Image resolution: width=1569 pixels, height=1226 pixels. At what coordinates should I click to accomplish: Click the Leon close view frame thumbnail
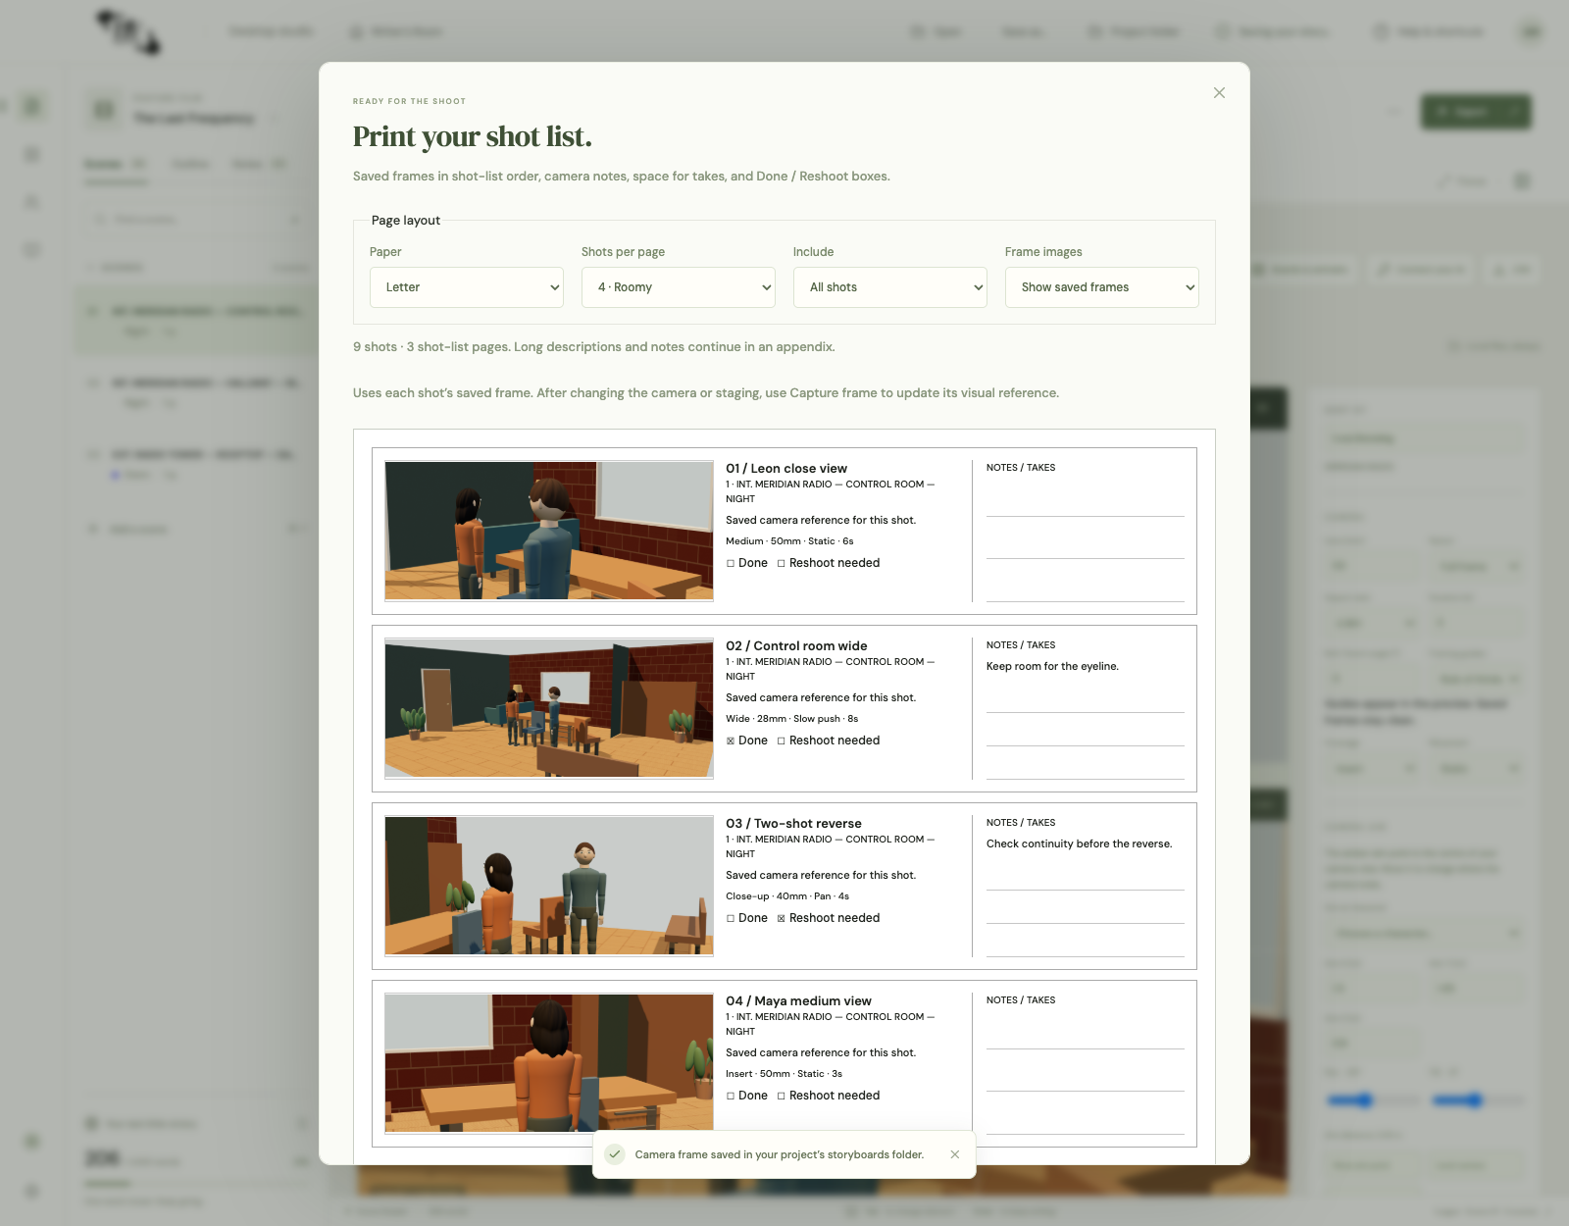coord(549,531)
